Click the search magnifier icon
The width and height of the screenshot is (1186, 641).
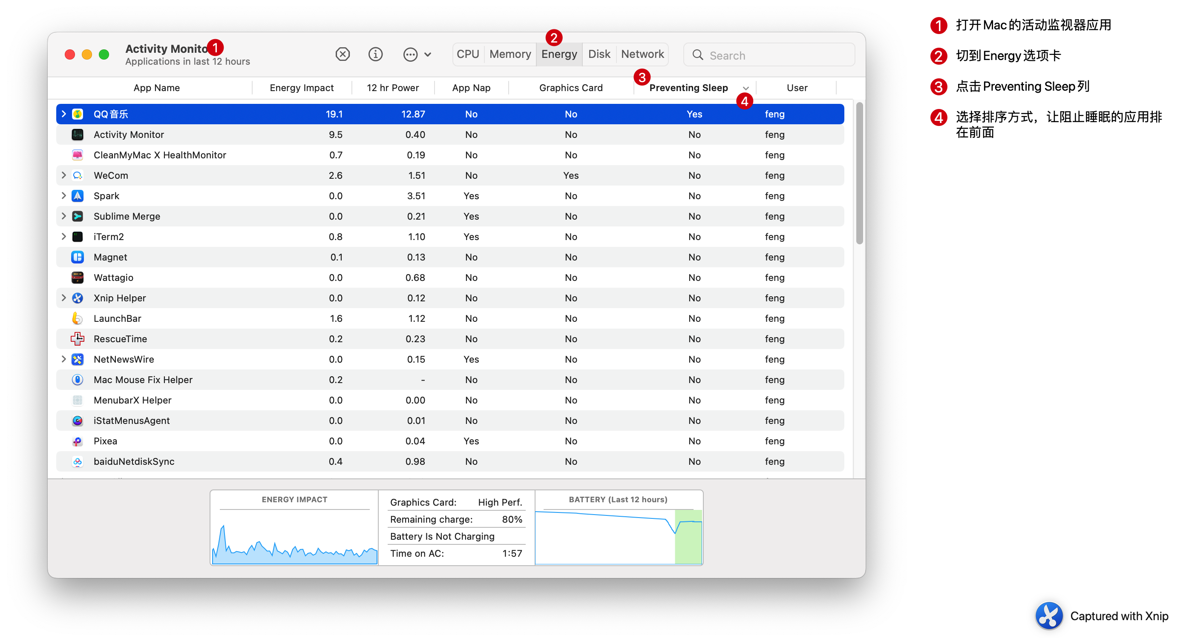pyautogui.click(x=697, y=55)
